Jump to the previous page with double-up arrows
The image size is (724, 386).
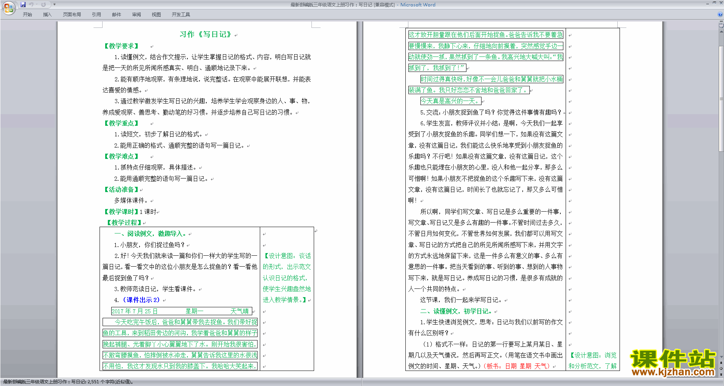coord(721,363)
